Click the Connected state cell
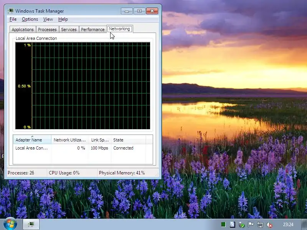The height and width of the screenshot is (230, 307). [x=123, y=148]
